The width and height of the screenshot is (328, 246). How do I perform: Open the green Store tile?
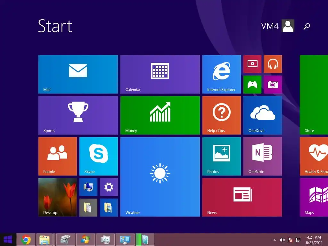point(314,95)
